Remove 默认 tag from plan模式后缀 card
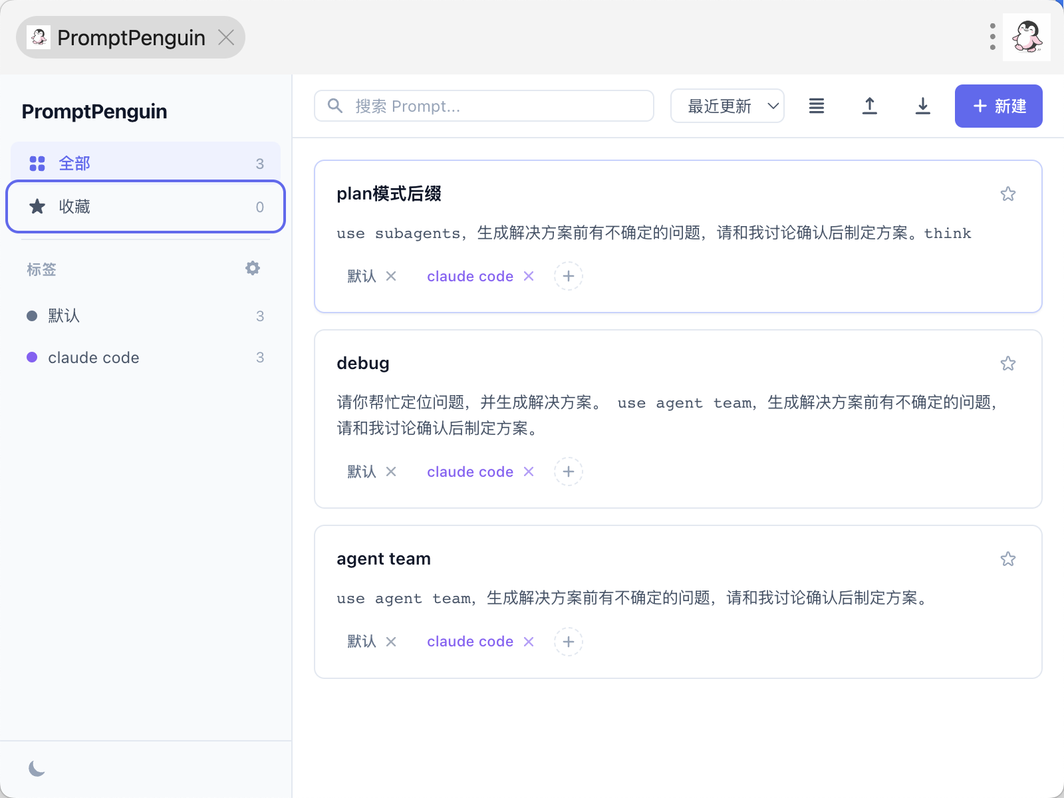The image size is (1064, 798). coord(391,276)
